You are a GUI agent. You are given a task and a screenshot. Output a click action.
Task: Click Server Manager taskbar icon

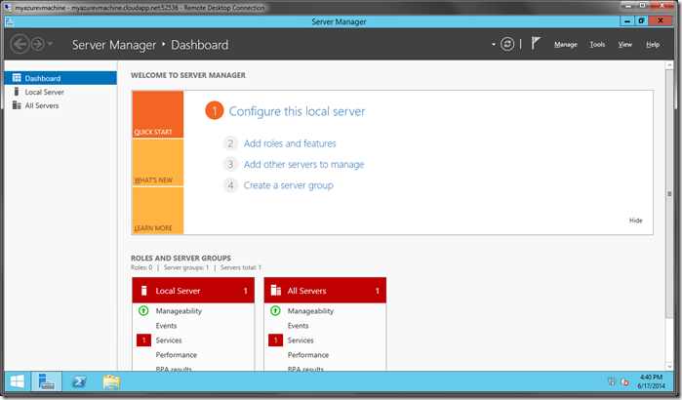[x=46, y=381]
